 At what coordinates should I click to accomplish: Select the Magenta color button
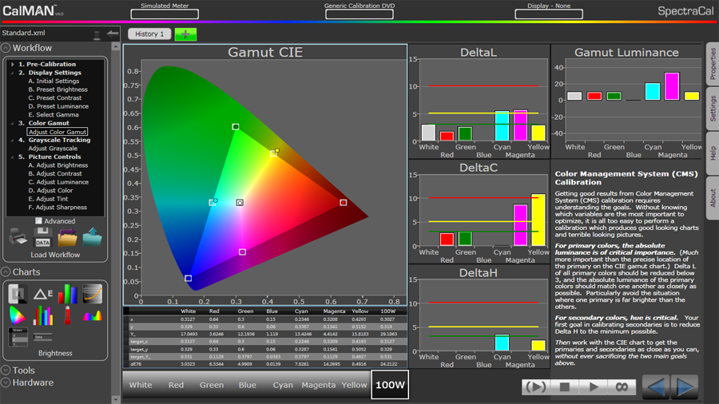click(x=318, y=385)
